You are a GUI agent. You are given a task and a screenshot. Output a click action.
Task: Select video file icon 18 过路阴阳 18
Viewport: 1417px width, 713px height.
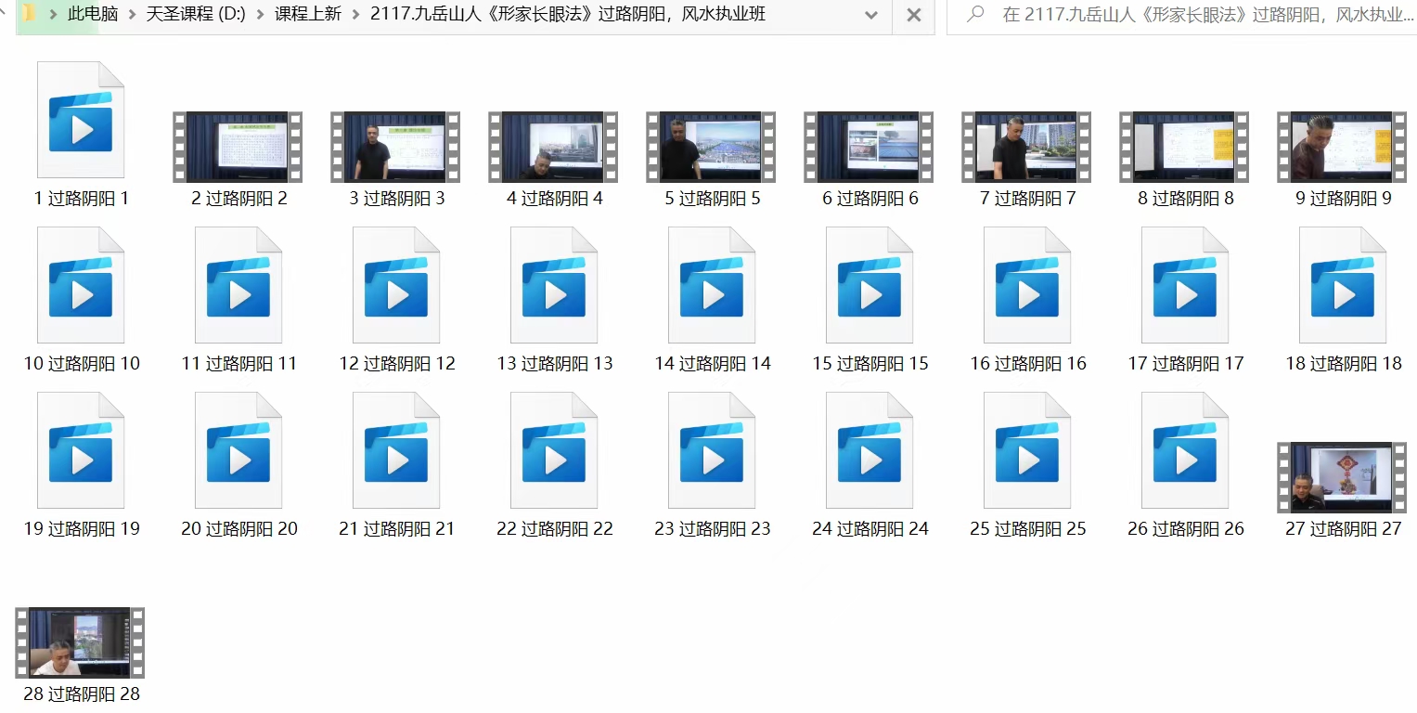tap(1343, 285)
